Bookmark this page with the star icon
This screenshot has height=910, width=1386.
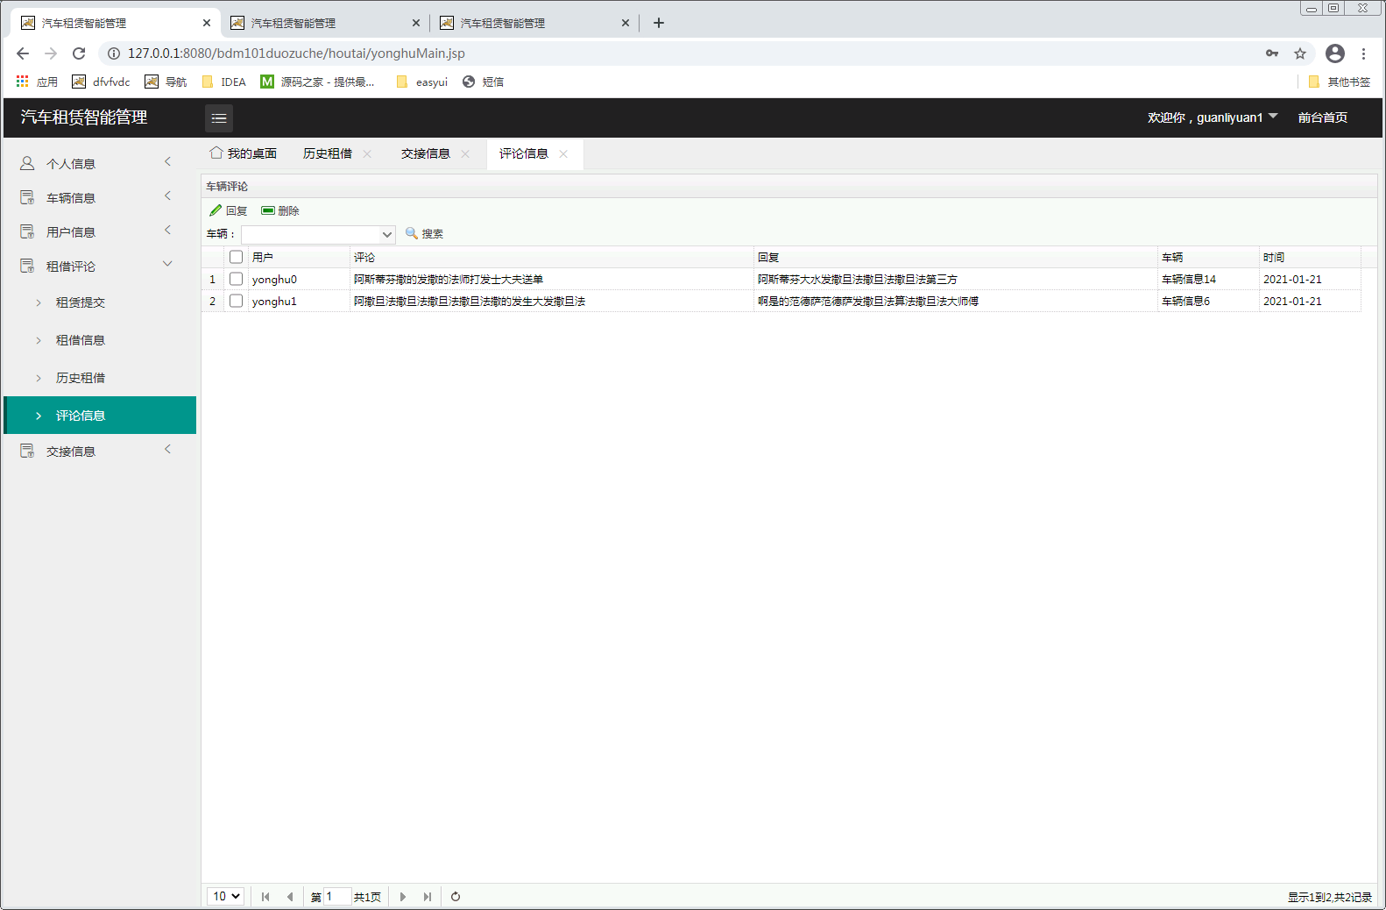[x=1300, y=53]
